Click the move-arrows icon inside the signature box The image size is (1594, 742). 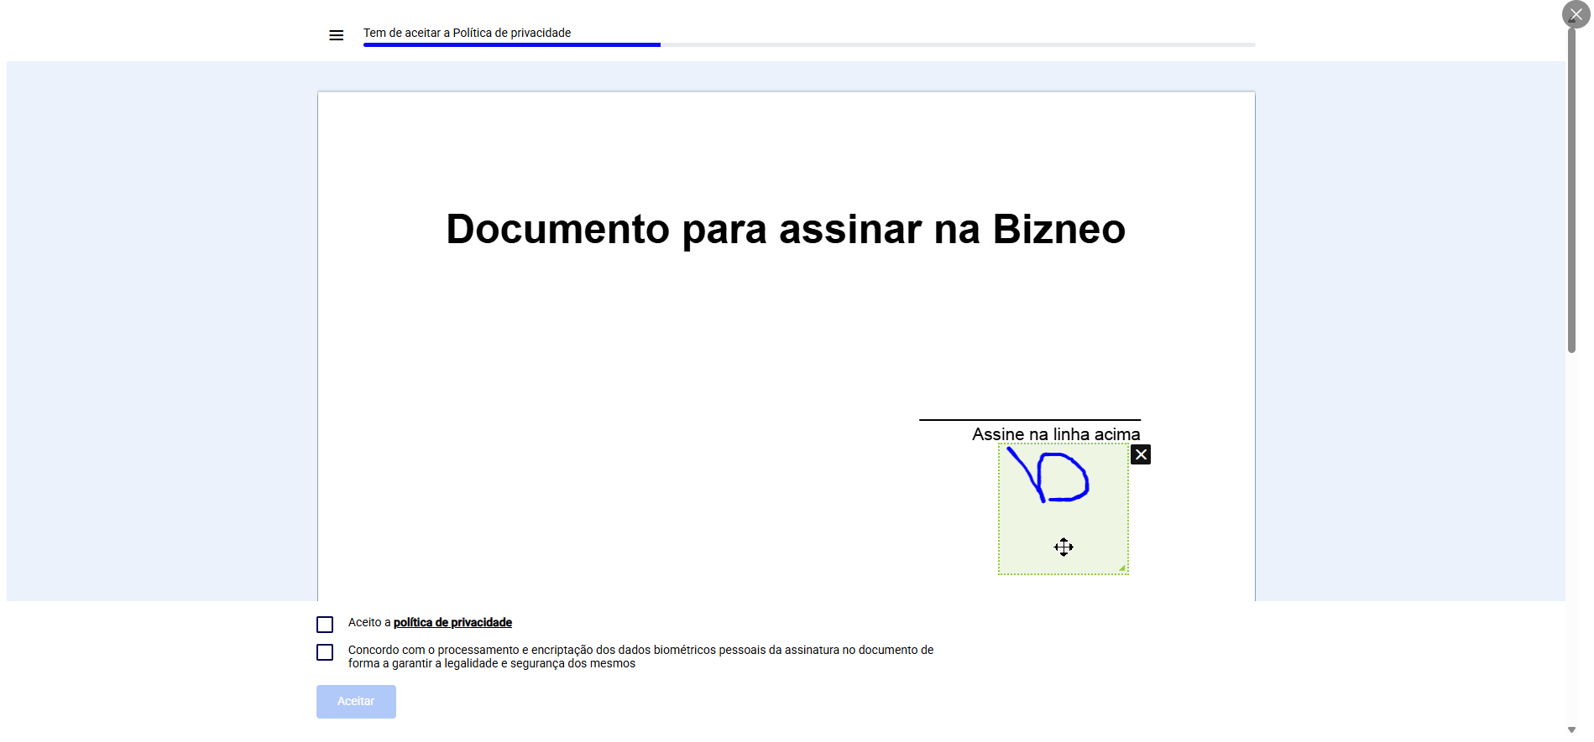[1064, 547]
